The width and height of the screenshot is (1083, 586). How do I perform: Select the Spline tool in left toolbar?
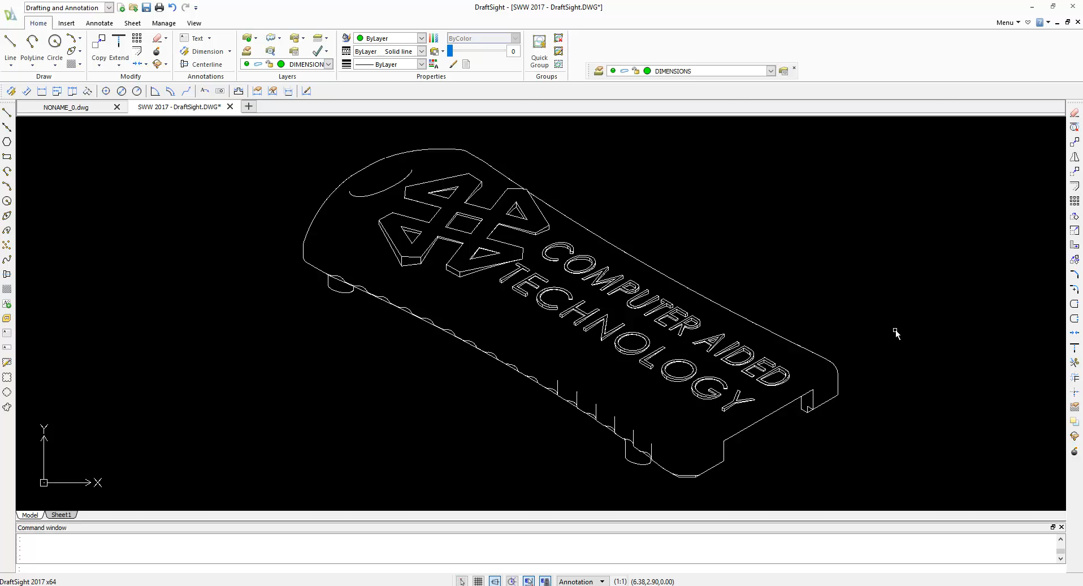click(x=7, y=260)
